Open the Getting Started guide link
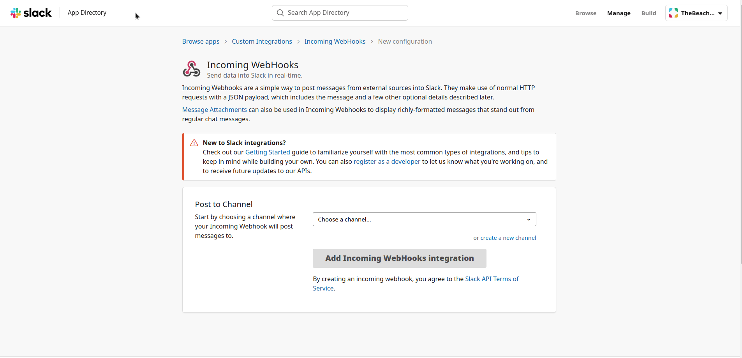The image size is (742, 358). (268, 152)
